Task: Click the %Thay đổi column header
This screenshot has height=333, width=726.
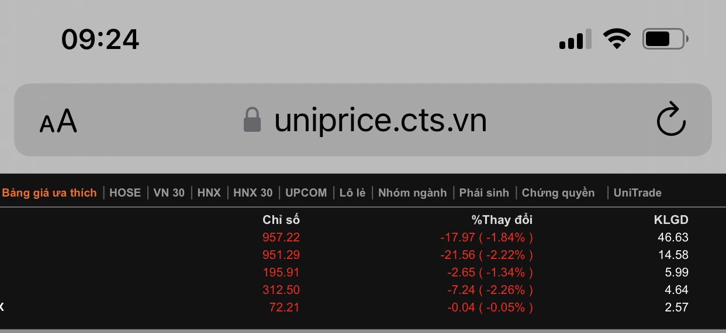Action: 502,220
